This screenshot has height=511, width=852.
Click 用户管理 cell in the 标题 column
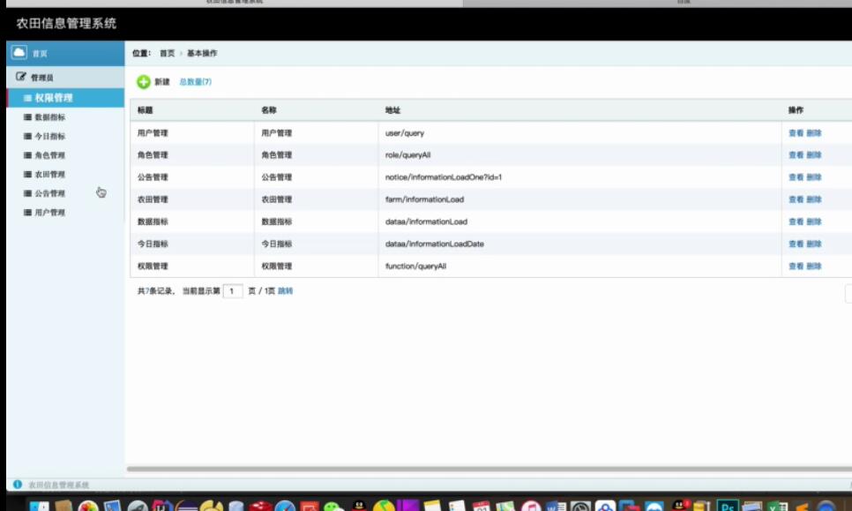[x=153, y=132]
